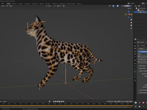Click the Pose Position button
Viewport: 147px width, 110px height.
tap(142, 52)
